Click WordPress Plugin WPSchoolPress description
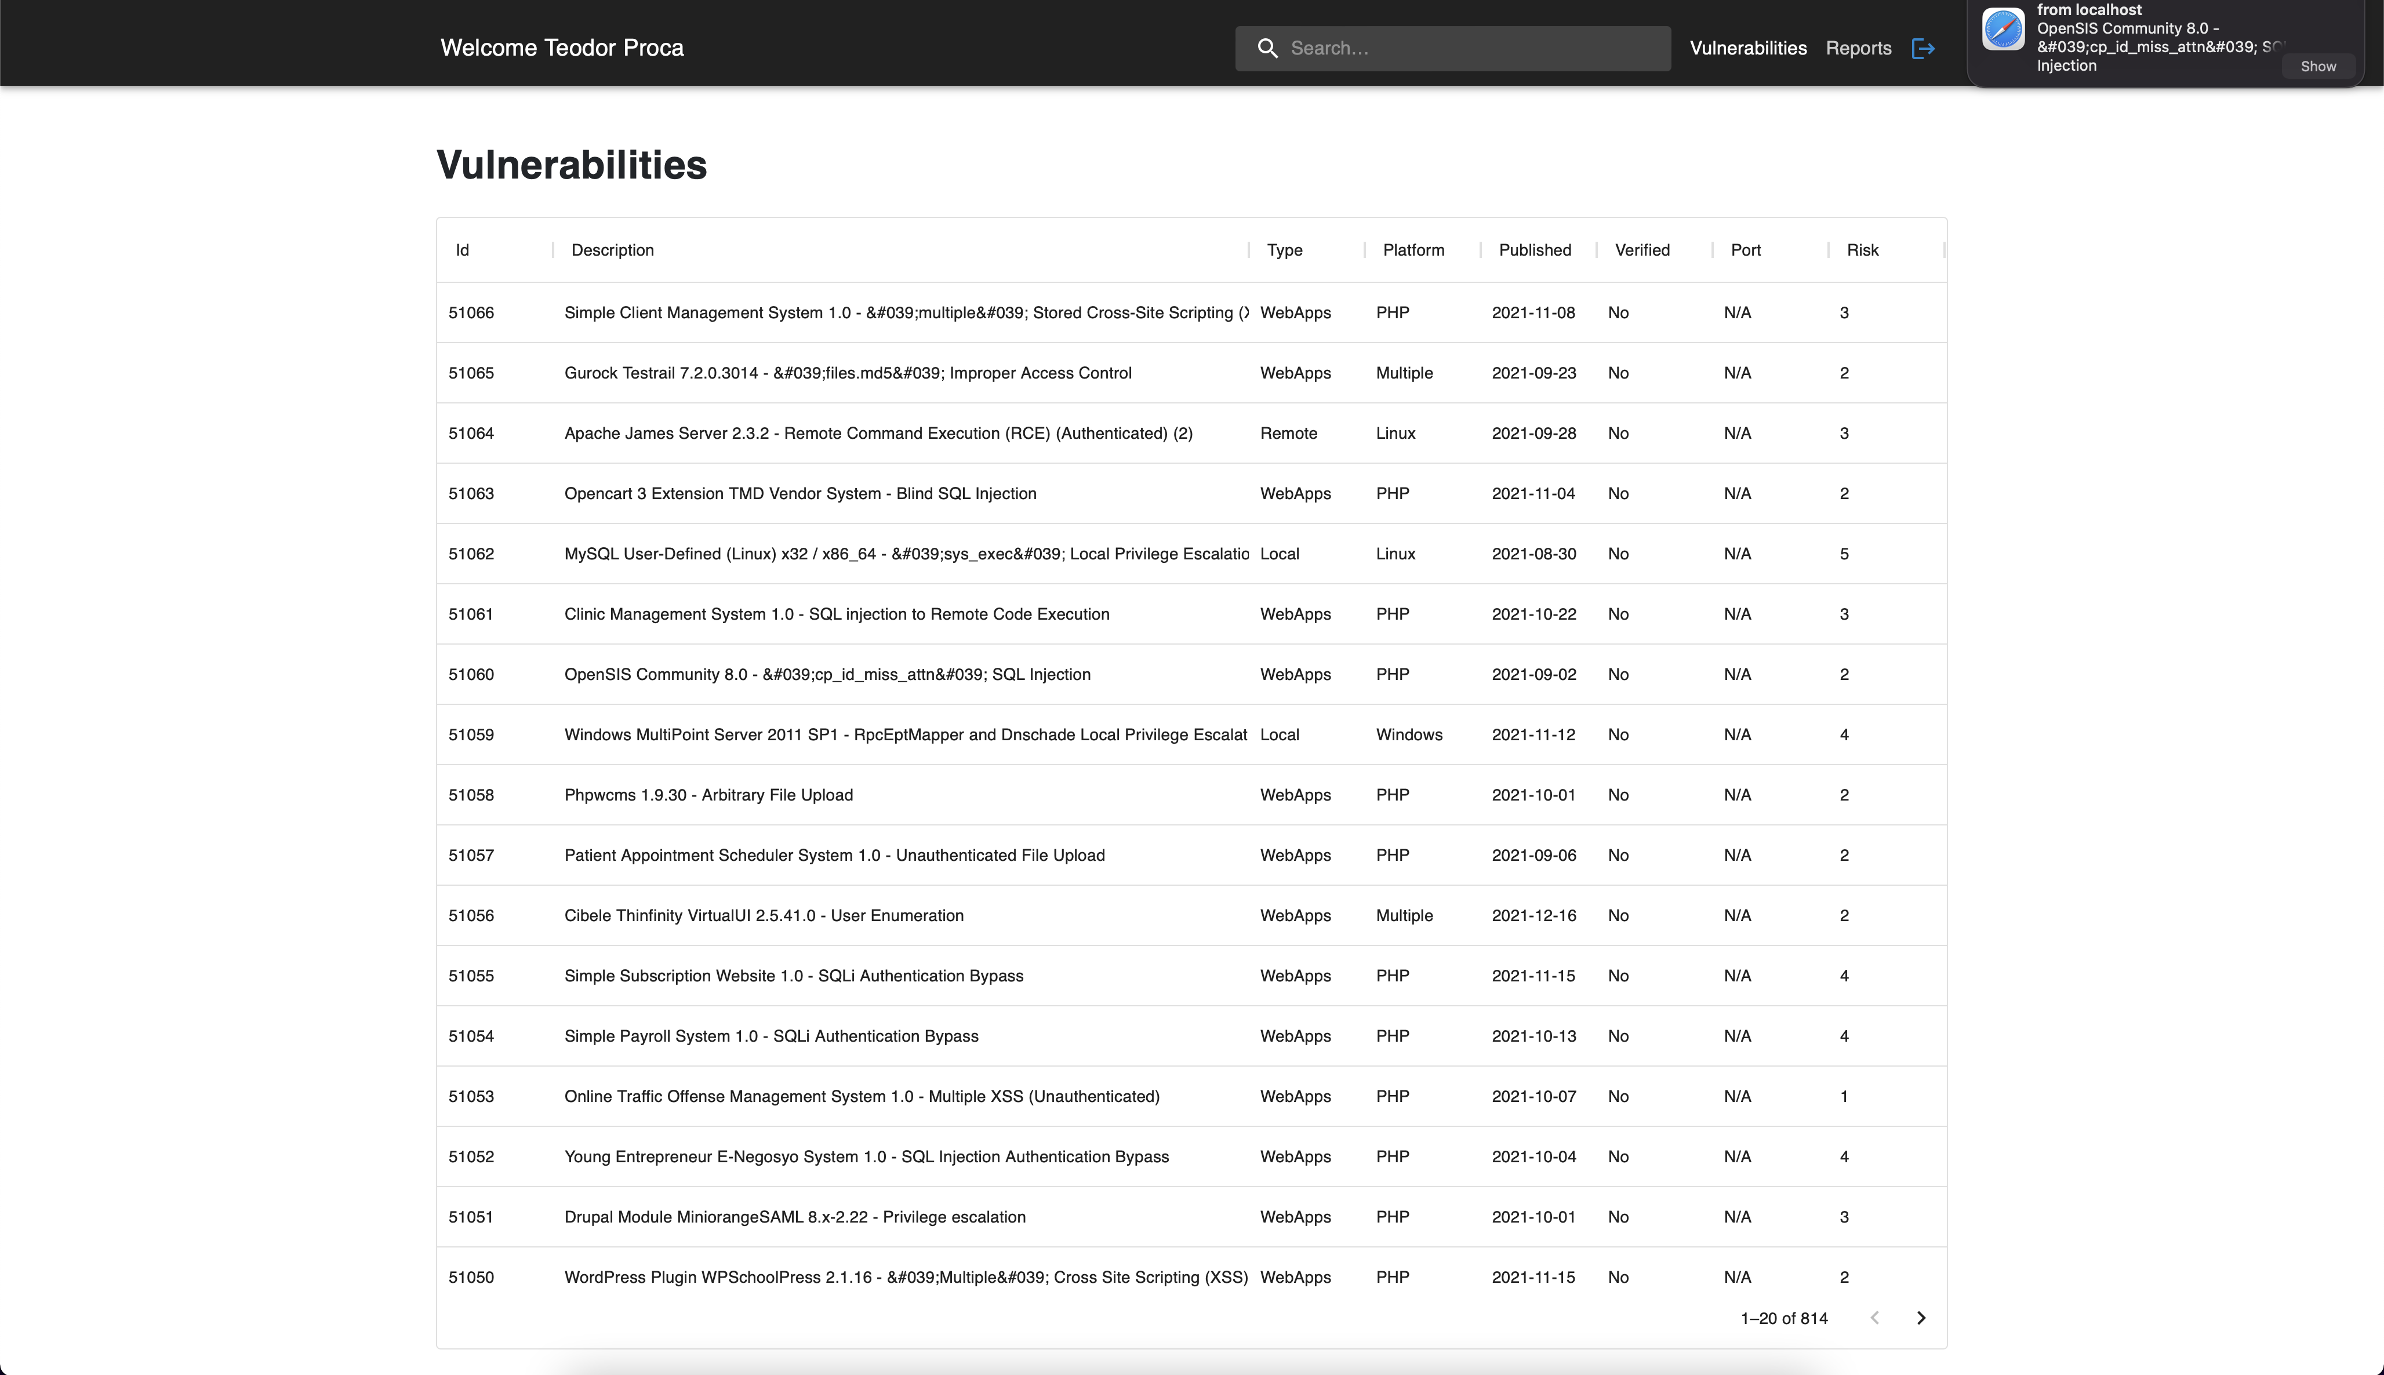Image resolution: width=2384 pixels, height=1375 pixels. tap(906, 1278)
